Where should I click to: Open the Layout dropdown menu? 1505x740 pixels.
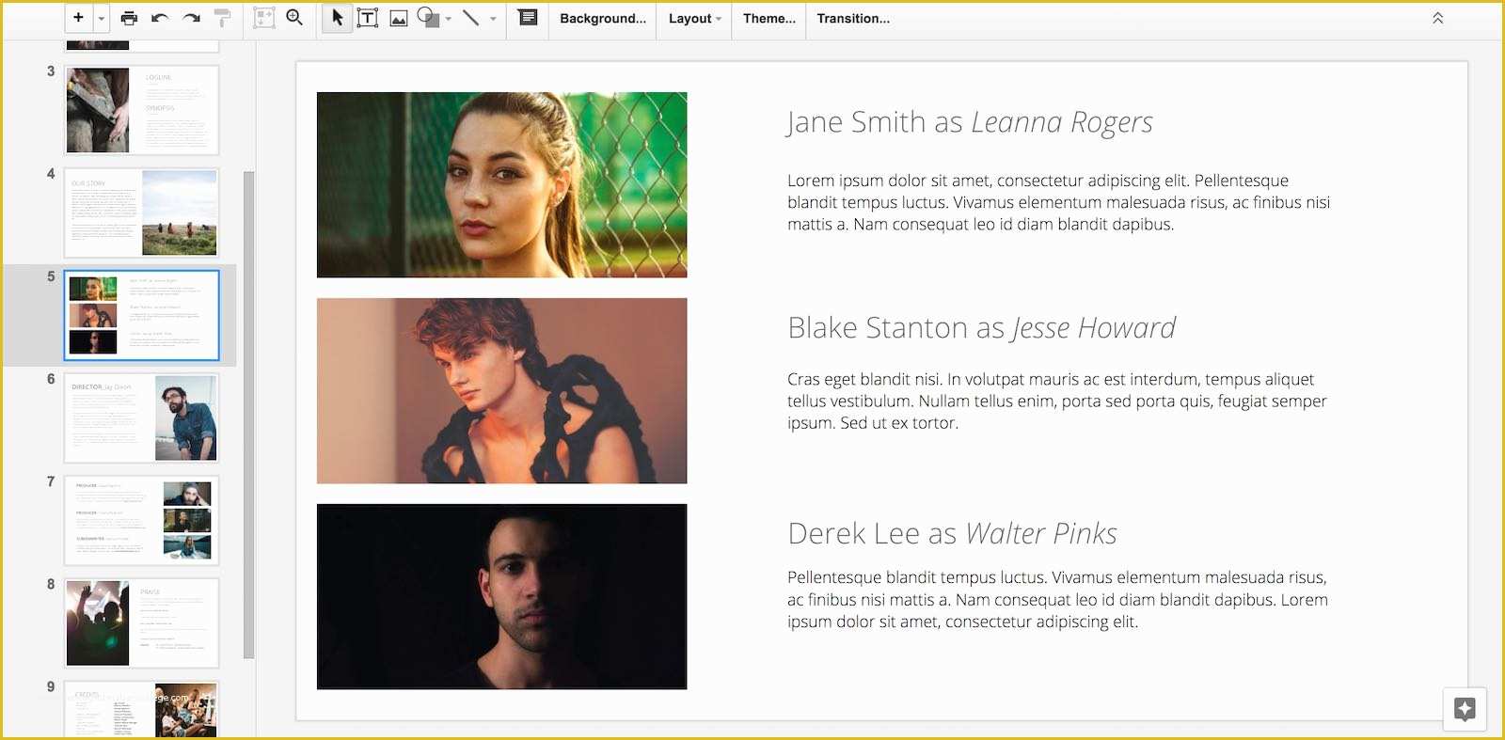(x=695, y=19)
